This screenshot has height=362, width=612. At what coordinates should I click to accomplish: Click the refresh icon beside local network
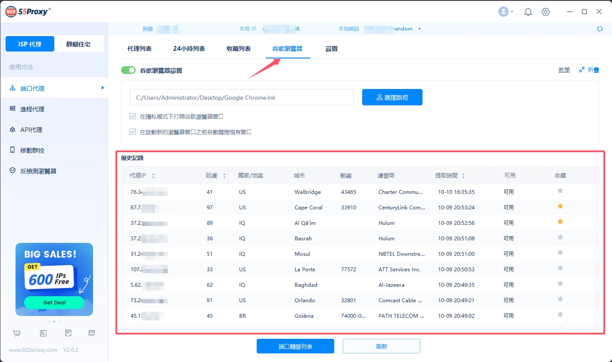click(600, 29)
